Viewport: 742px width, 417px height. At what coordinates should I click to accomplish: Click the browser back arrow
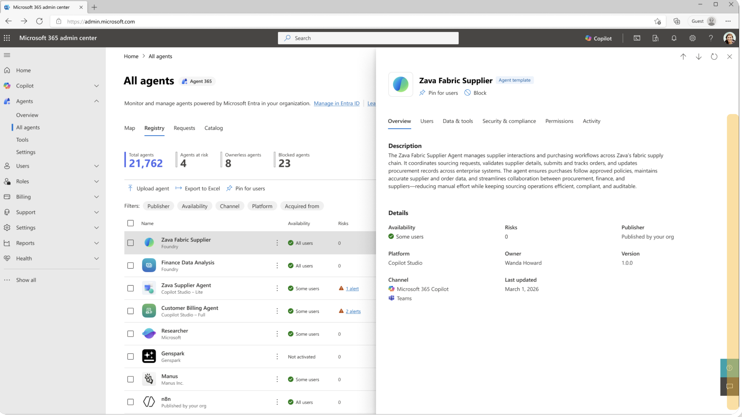[9, 21]
